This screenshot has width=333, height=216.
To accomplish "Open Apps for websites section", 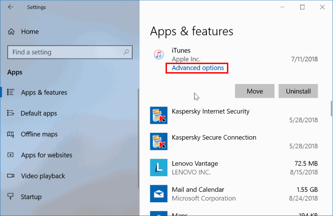I will 47,155.
